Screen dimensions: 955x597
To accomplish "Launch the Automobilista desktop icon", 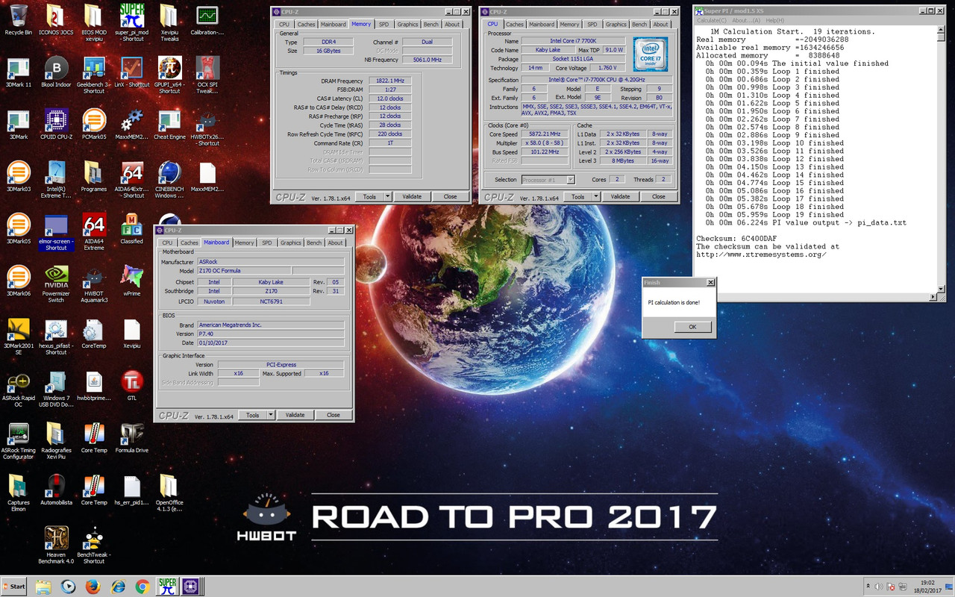I will point(56,490).
